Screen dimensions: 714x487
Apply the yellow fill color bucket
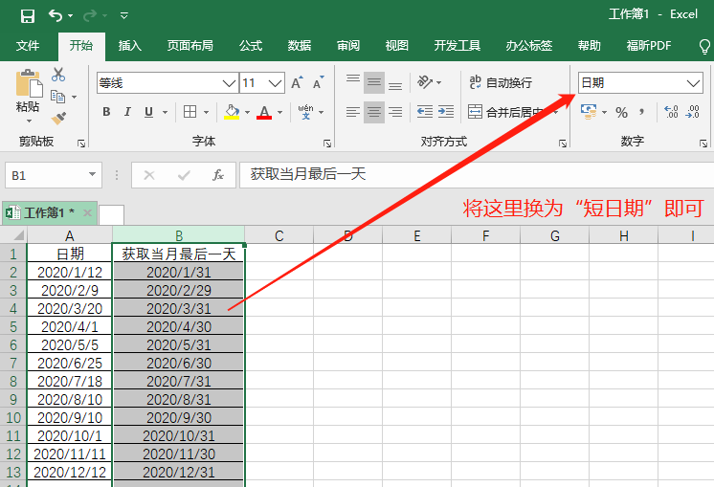(232, 112)
